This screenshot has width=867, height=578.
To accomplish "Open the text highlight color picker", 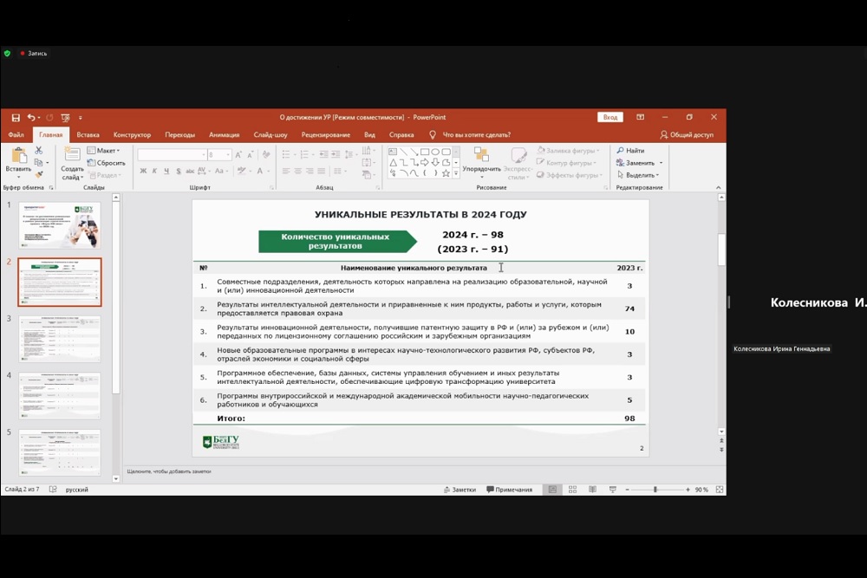I will pyautogui.click(x=244, y=171).
